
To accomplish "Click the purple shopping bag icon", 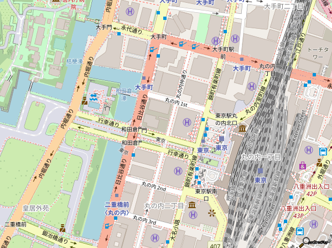I will tap(303, 165).
